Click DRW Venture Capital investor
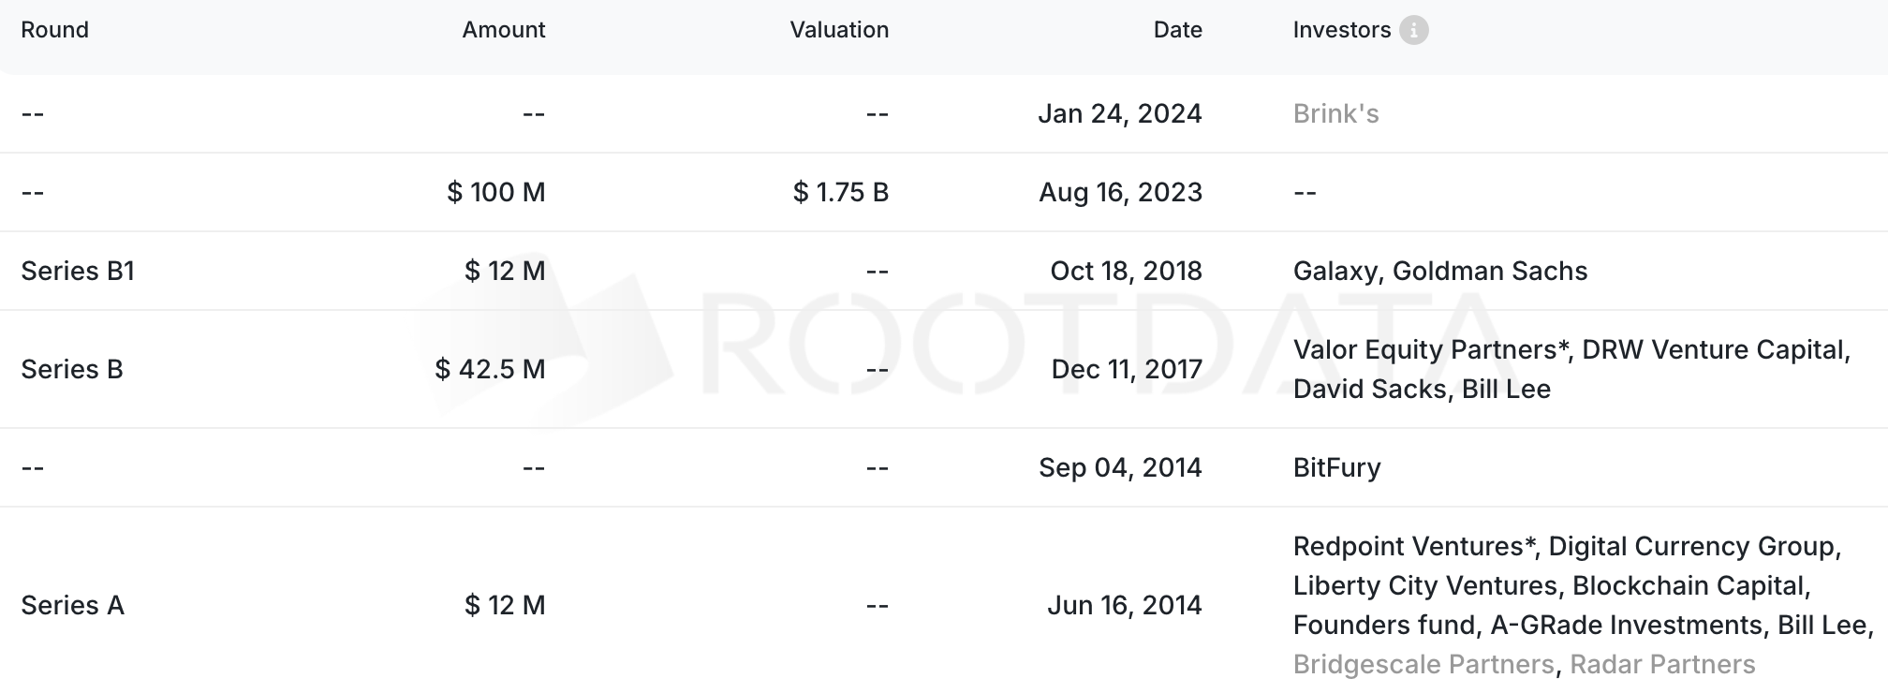Screen dimensions: 1888x693 1714,350
